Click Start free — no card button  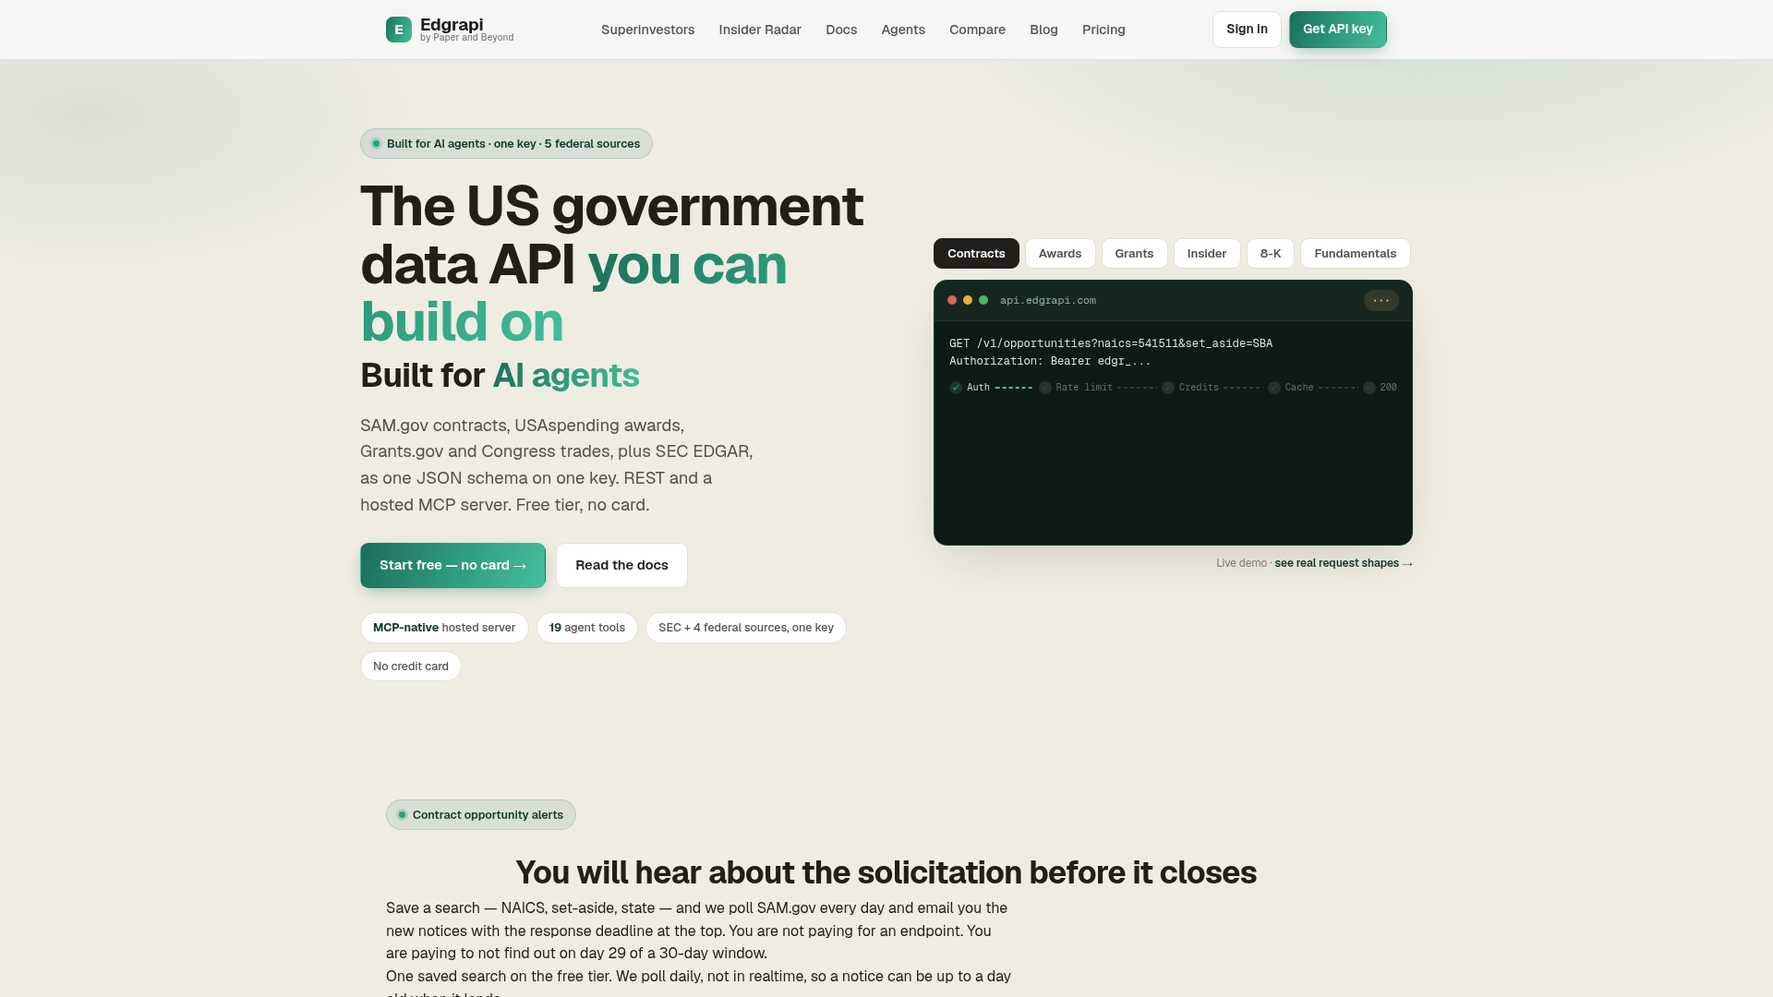[452, 565]
